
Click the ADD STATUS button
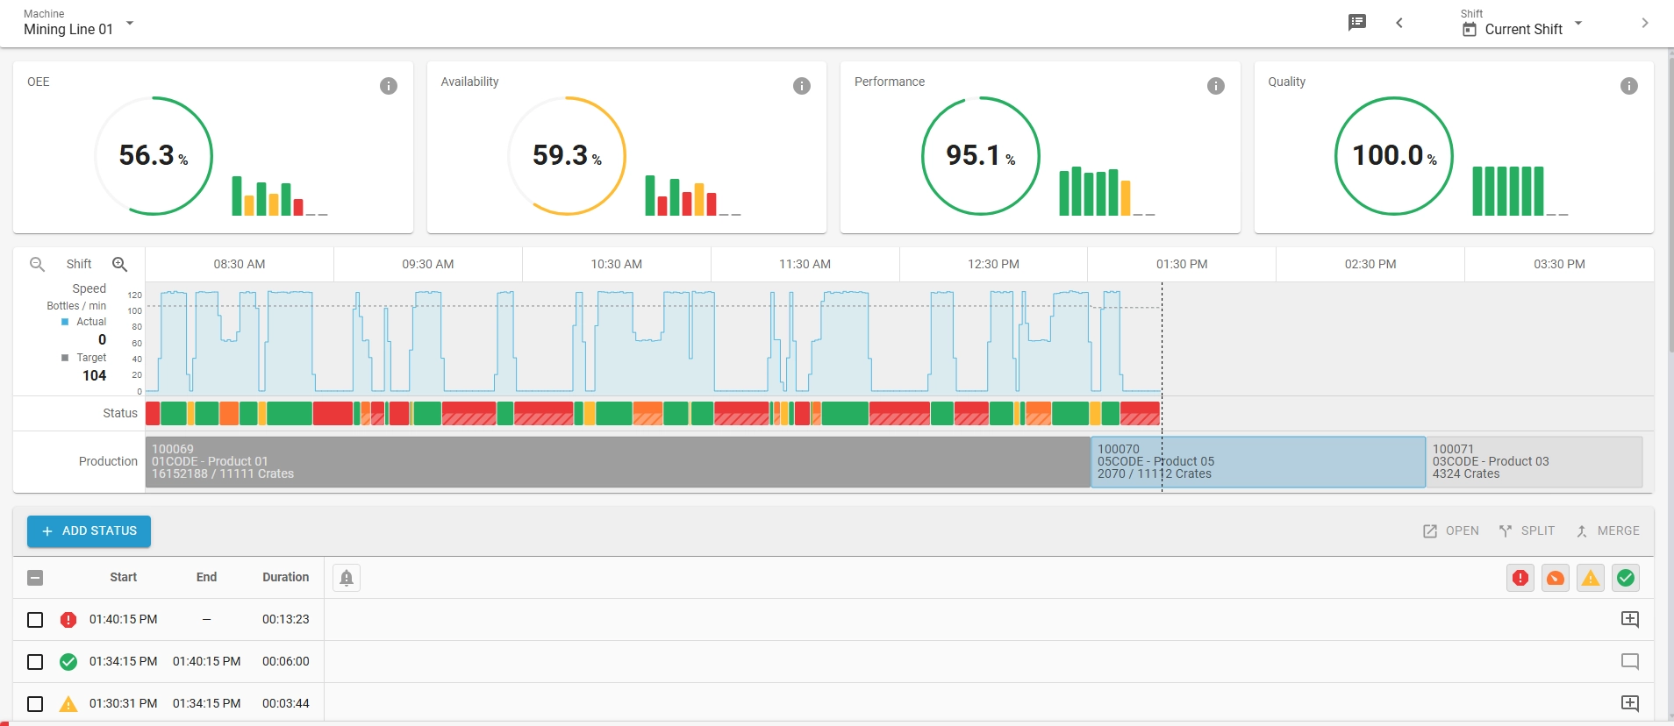89,531
